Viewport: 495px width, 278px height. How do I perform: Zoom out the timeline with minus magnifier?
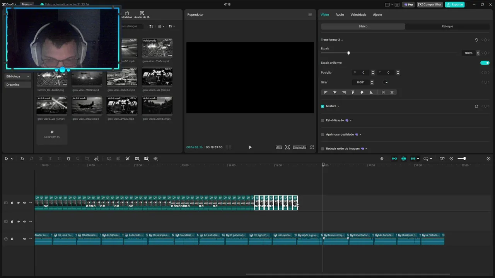(x=451, y=159)
